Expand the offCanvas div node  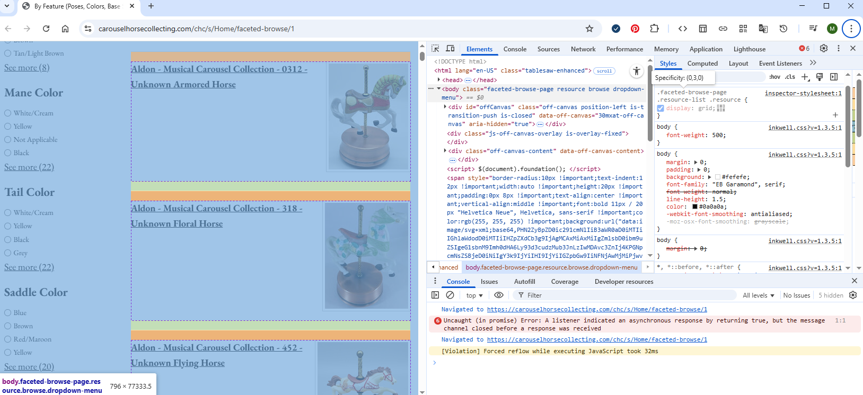[445, 107]
